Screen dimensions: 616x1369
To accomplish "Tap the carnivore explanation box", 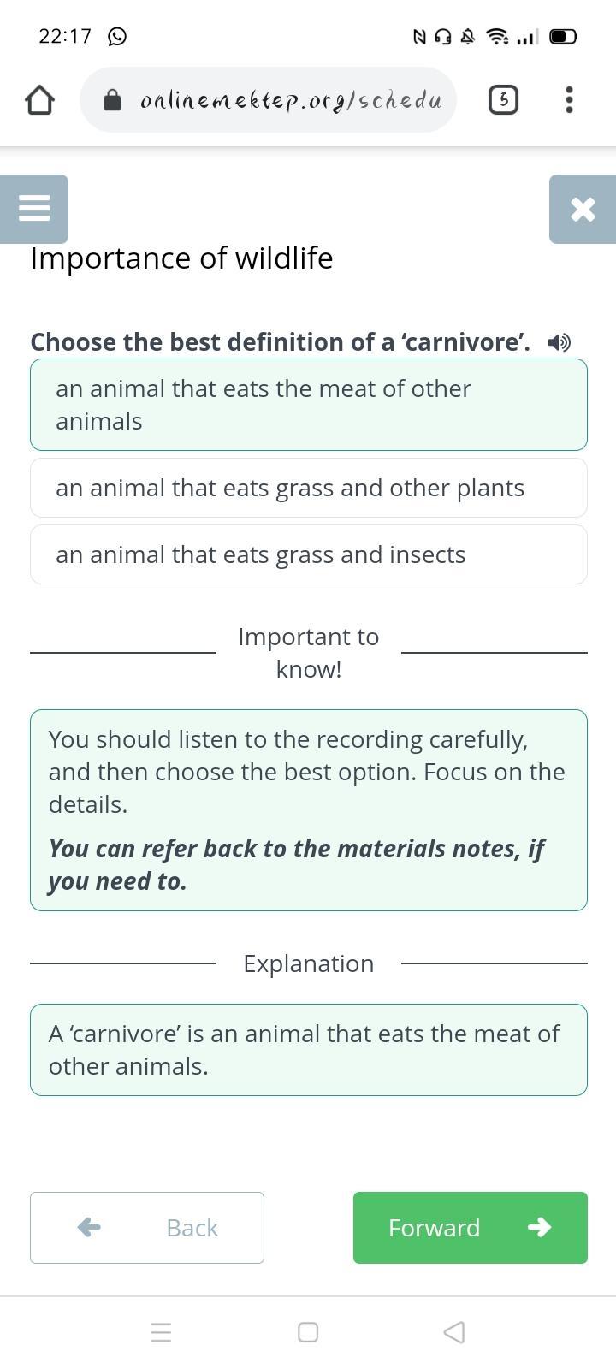I will [x=308, y=1050].
